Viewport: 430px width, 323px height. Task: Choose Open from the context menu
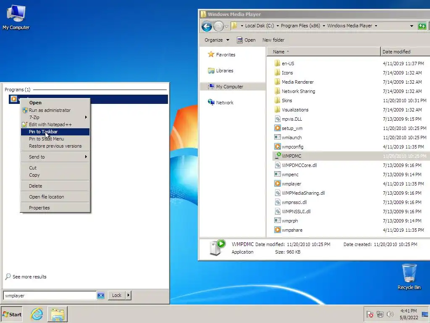(55, 103)
